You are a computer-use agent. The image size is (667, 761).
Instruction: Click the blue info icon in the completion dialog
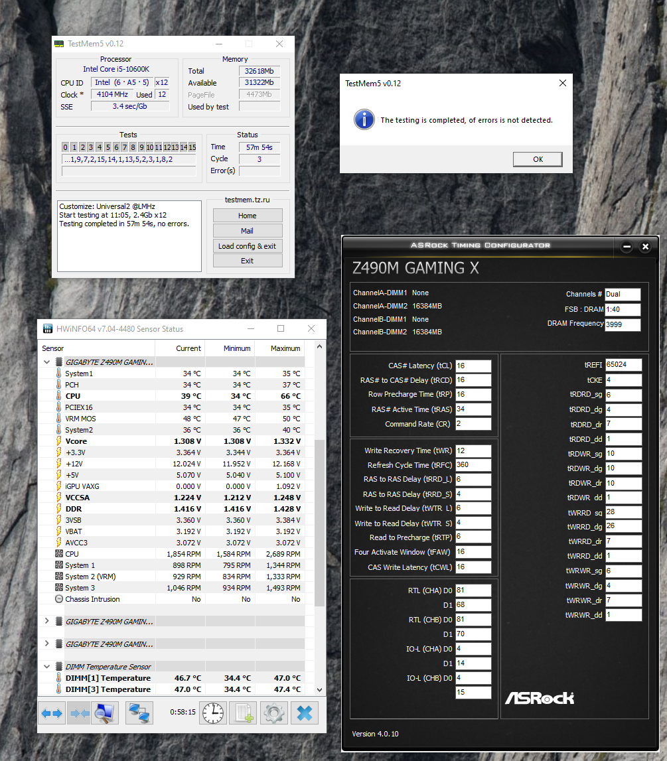[x=364, y=119]
